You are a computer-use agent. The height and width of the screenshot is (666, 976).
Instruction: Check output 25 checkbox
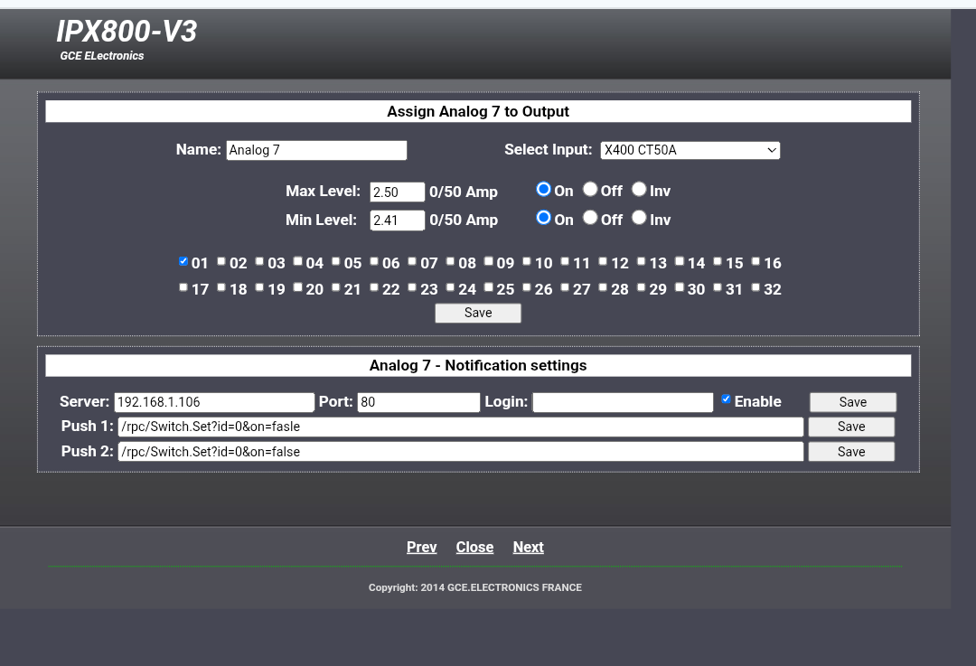(x=489, y=287)
